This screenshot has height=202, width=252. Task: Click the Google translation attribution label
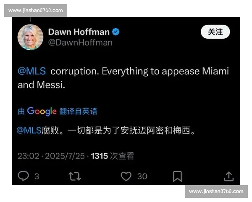coord(42,111)
